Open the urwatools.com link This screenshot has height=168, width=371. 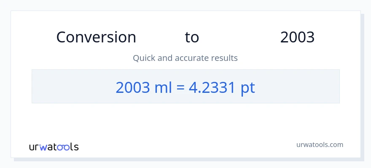320,144
